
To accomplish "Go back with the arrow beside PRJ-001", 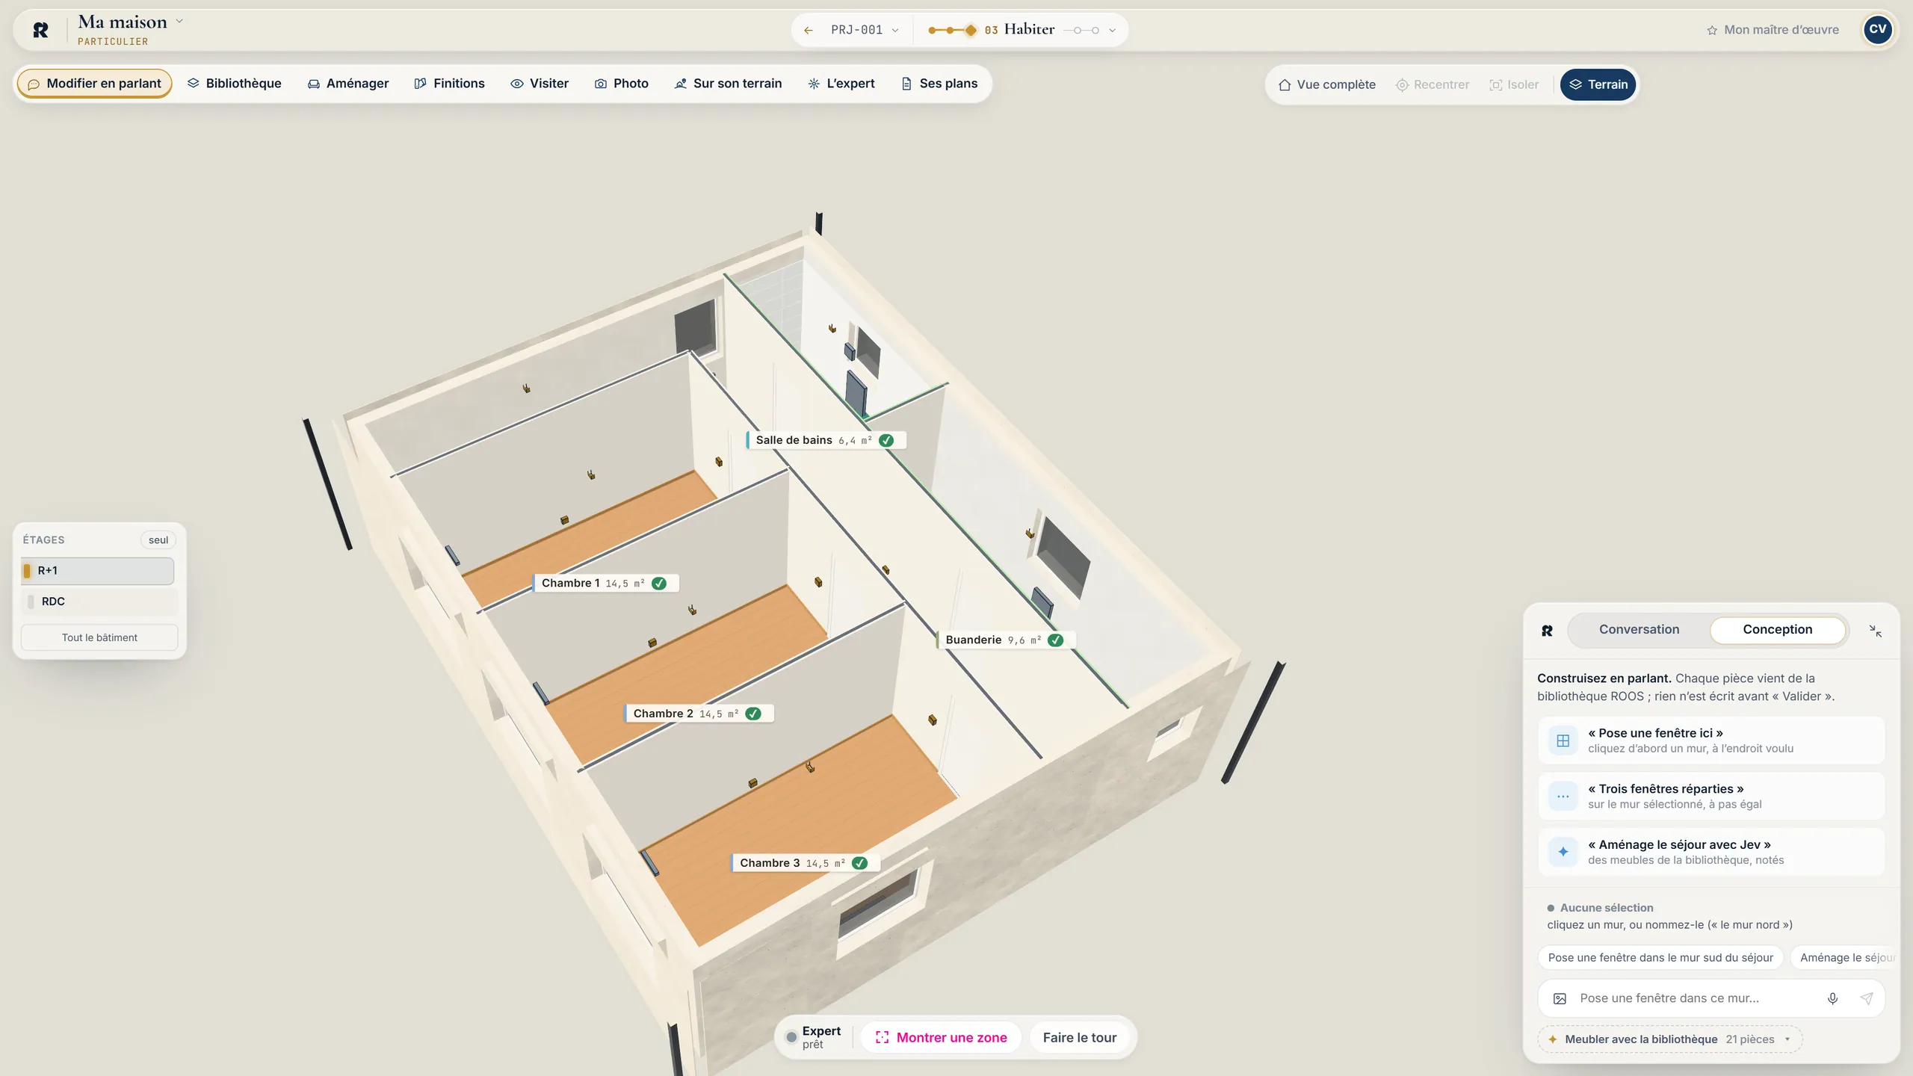I will (808, 31).
